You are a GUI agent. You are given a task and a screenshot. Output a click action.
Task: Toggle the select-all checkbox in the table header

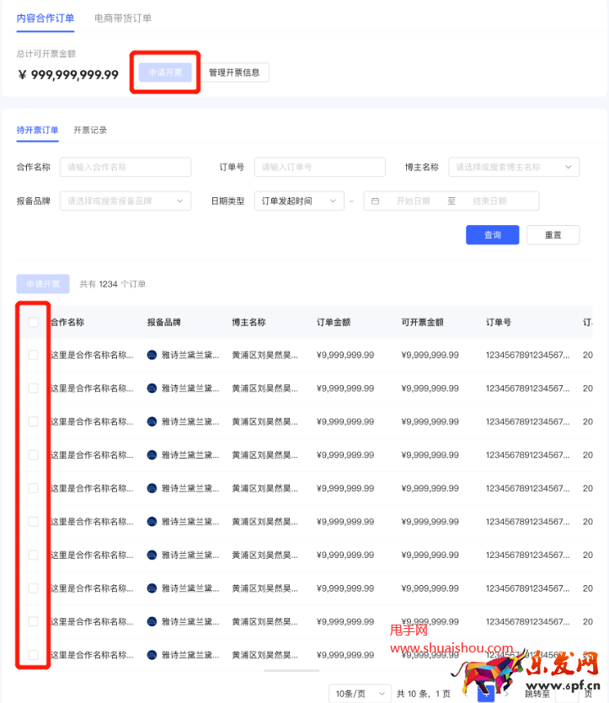click(33, 322)
